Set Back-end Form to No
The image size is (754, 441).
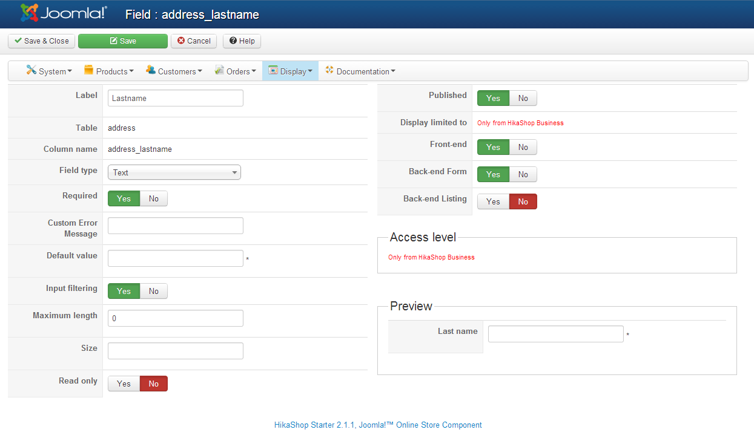pos(523,174)
